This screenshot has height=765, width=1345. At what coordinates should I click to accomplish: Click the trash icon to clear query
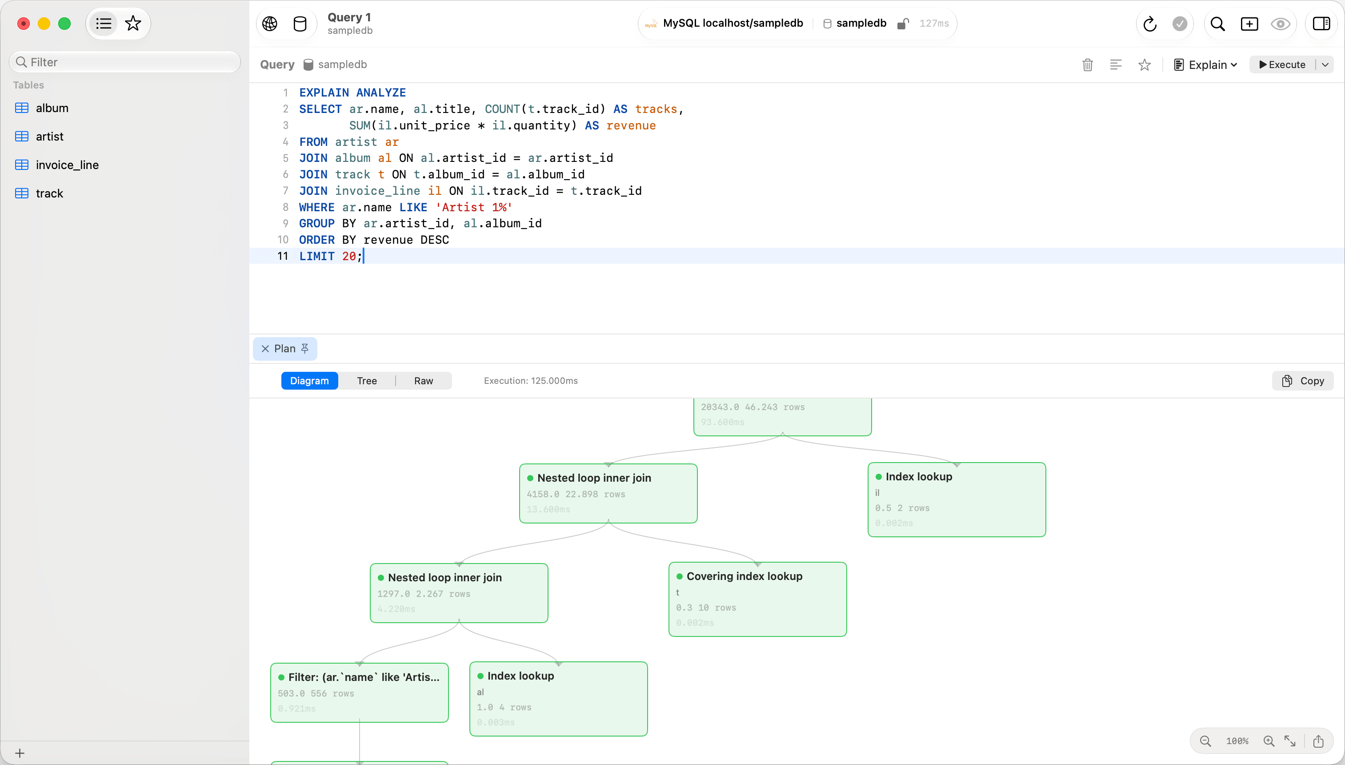[1087, 64]
